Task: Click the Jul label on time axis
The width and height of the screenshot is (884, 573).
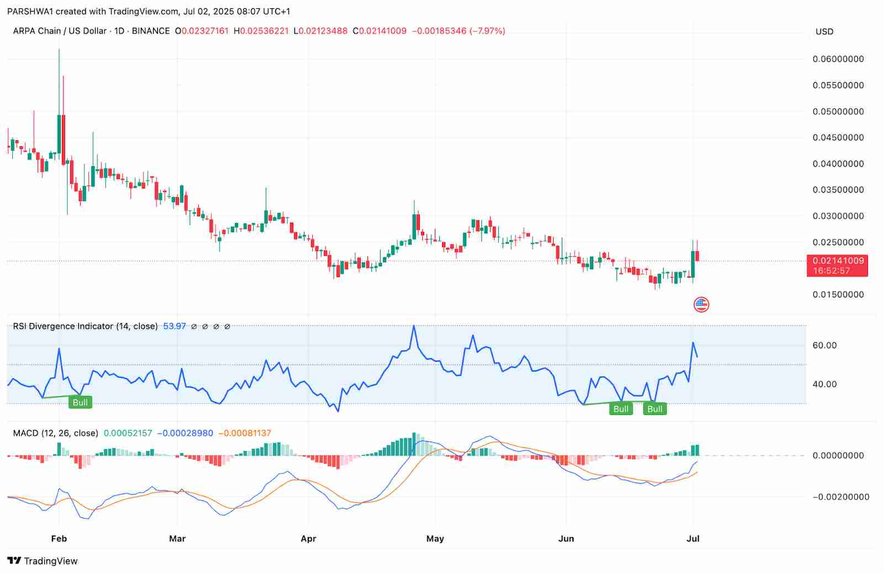Action: point(693,539)
